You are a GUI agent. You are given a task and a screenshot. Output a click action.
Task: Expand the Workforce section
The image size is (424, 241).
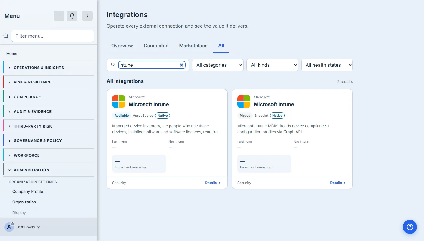tap(49, 155)
